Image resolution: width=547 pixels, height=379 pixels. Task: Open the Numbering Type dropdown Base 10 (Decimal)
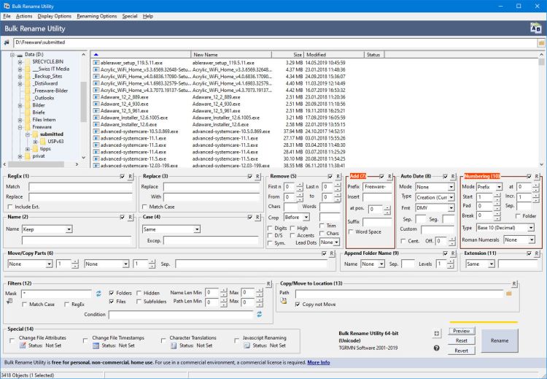(x=505, y=227)
